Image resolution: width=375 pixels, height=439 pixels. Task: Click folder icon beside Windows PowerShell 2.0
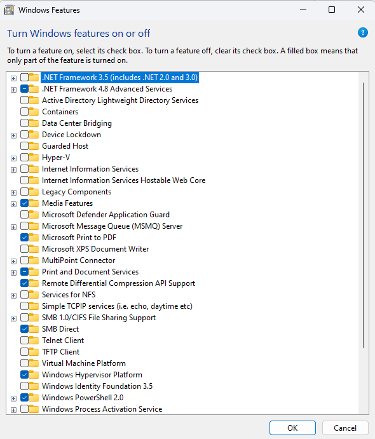(34, 398)
